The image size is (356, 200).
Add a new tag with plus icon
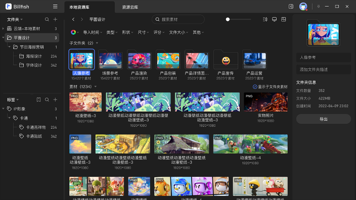tap(56, 100)
